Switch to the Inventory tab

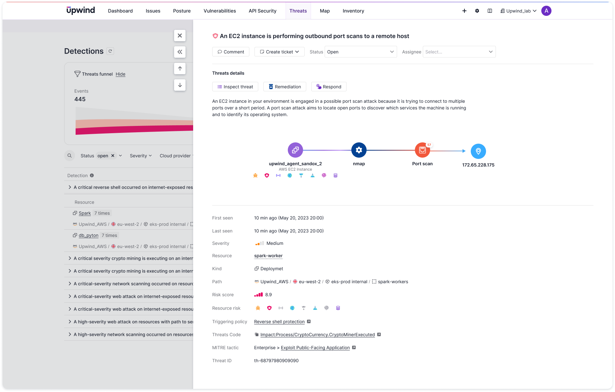click(x=353, y=11)
